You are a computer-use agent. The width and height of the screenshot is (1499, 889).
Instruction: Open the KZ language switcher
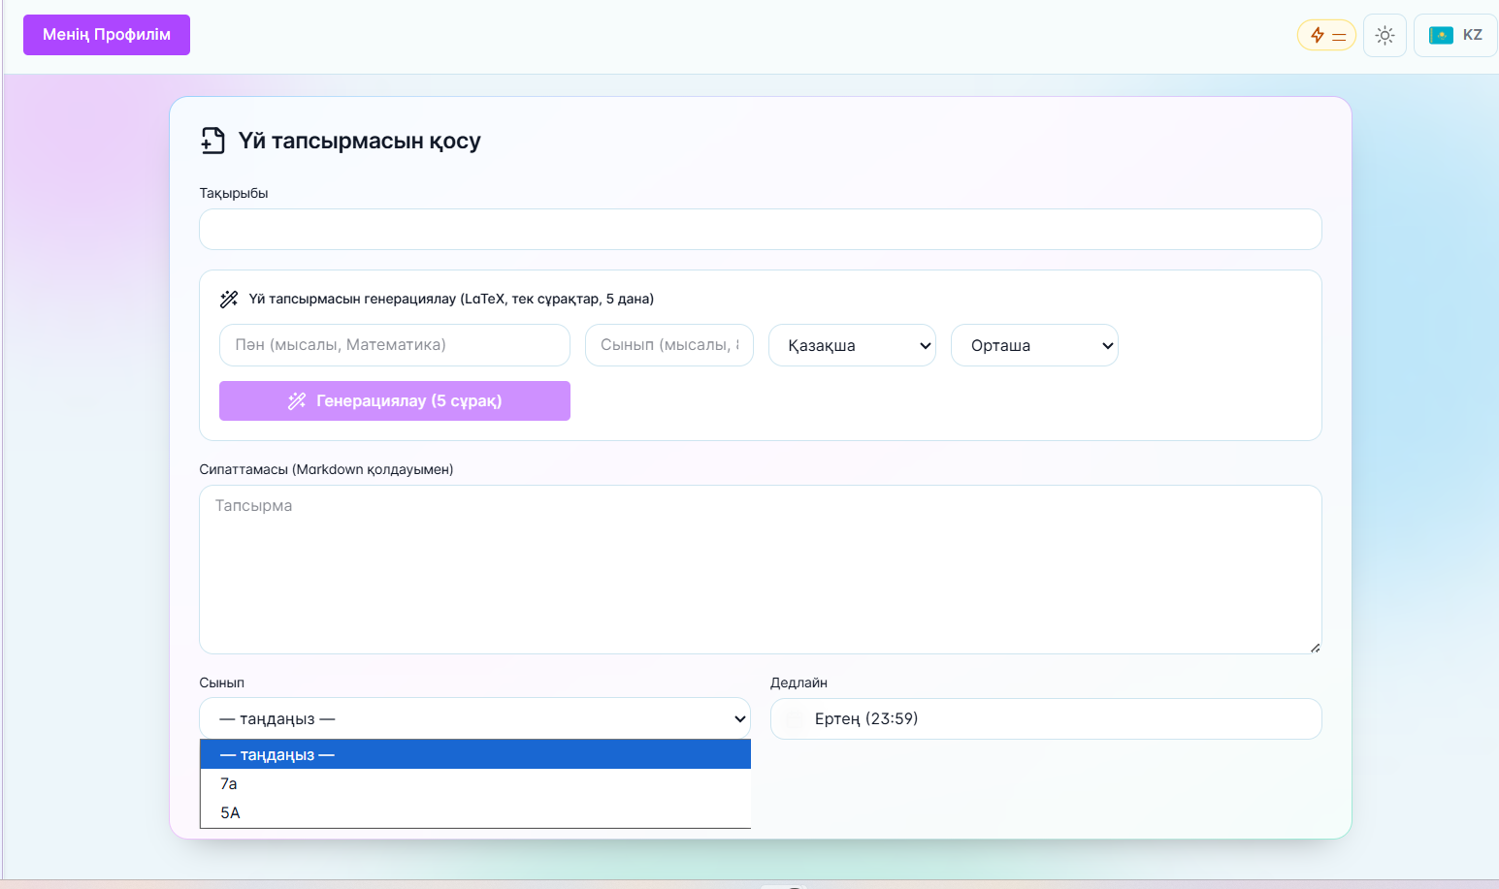coord(1455,36)
